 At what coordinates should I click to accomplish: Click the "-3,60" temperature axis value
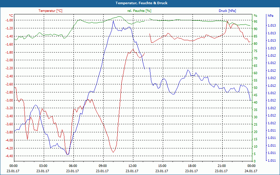(x=9, y=124)
